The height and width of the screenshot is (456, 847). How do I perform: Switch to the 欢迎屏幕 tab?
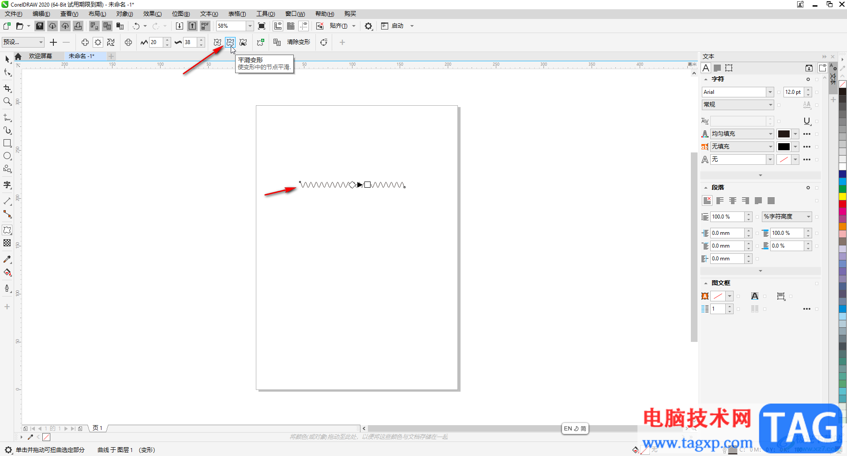(x=41, y=56)
